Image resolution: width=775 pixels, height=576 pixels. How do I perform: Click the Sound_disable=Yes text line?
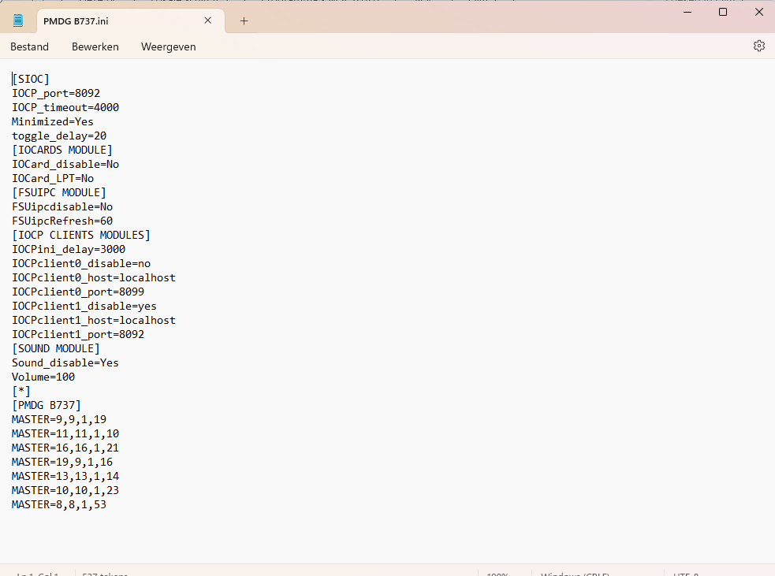click(65, 362)
